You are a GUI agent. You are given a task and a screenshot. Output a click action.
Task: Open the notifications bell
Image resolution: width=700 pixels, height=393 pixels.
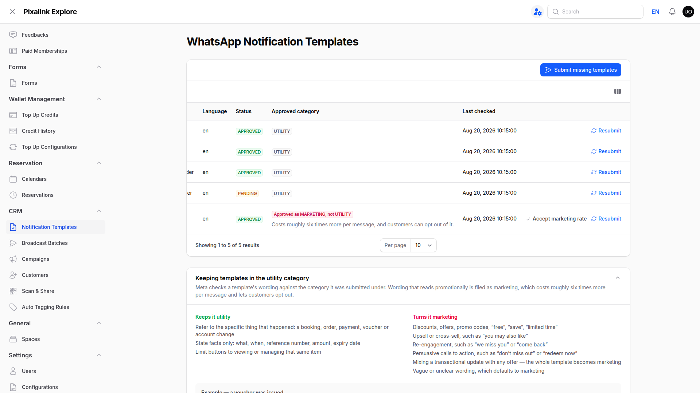tap(672, 12)
